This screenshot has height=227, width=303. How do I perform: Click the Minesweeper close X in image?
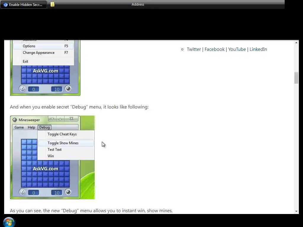tap(71, 119)
